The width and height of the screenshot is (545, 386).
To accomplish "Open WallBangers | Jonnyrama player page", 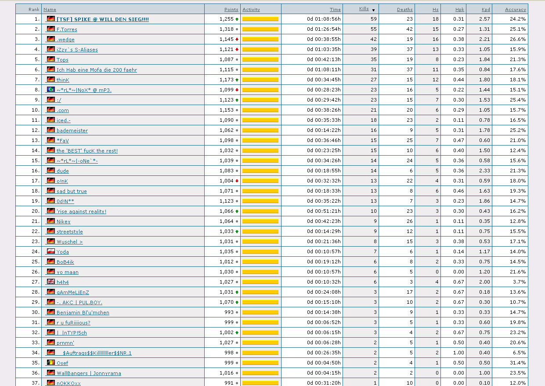I will (x=89, y=373).
